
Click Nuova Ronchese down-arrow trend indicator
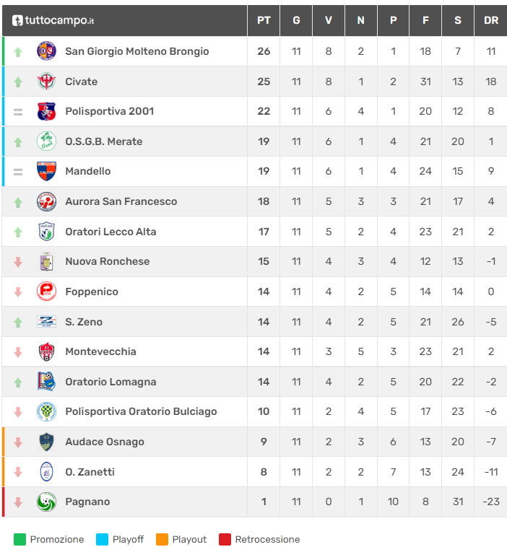18,262
